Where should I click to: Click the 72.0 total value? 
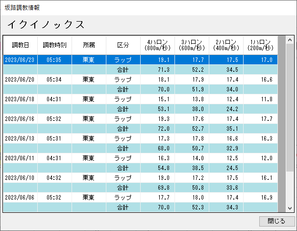click(x=157, y=129)
